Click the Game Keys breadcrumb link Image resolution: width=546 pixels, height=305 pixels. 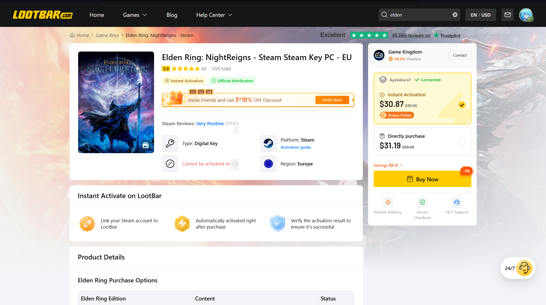(107, 35)
